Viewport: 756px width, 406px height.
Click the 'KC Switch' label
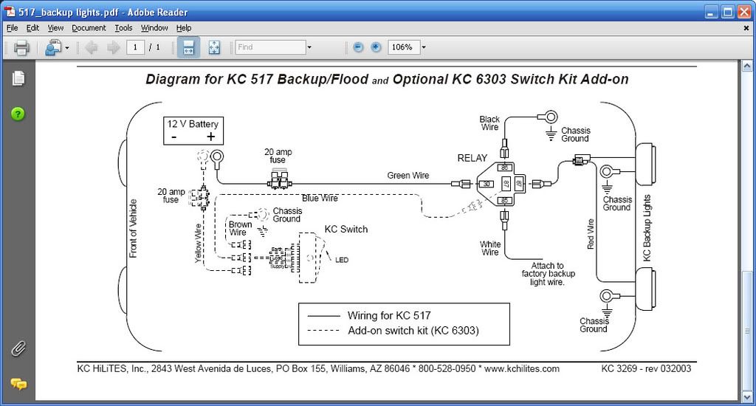(346, 230)
